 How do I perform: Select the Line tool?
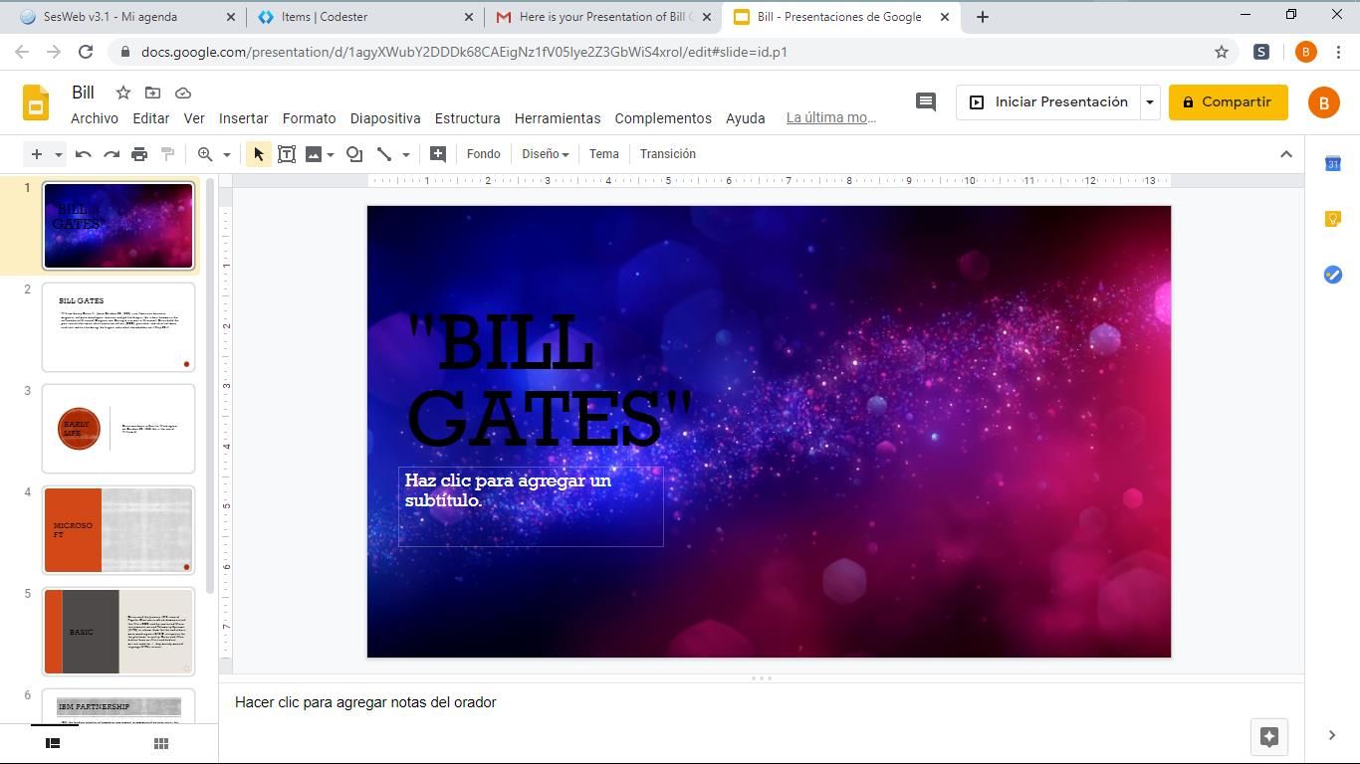(x=384, y=154)
